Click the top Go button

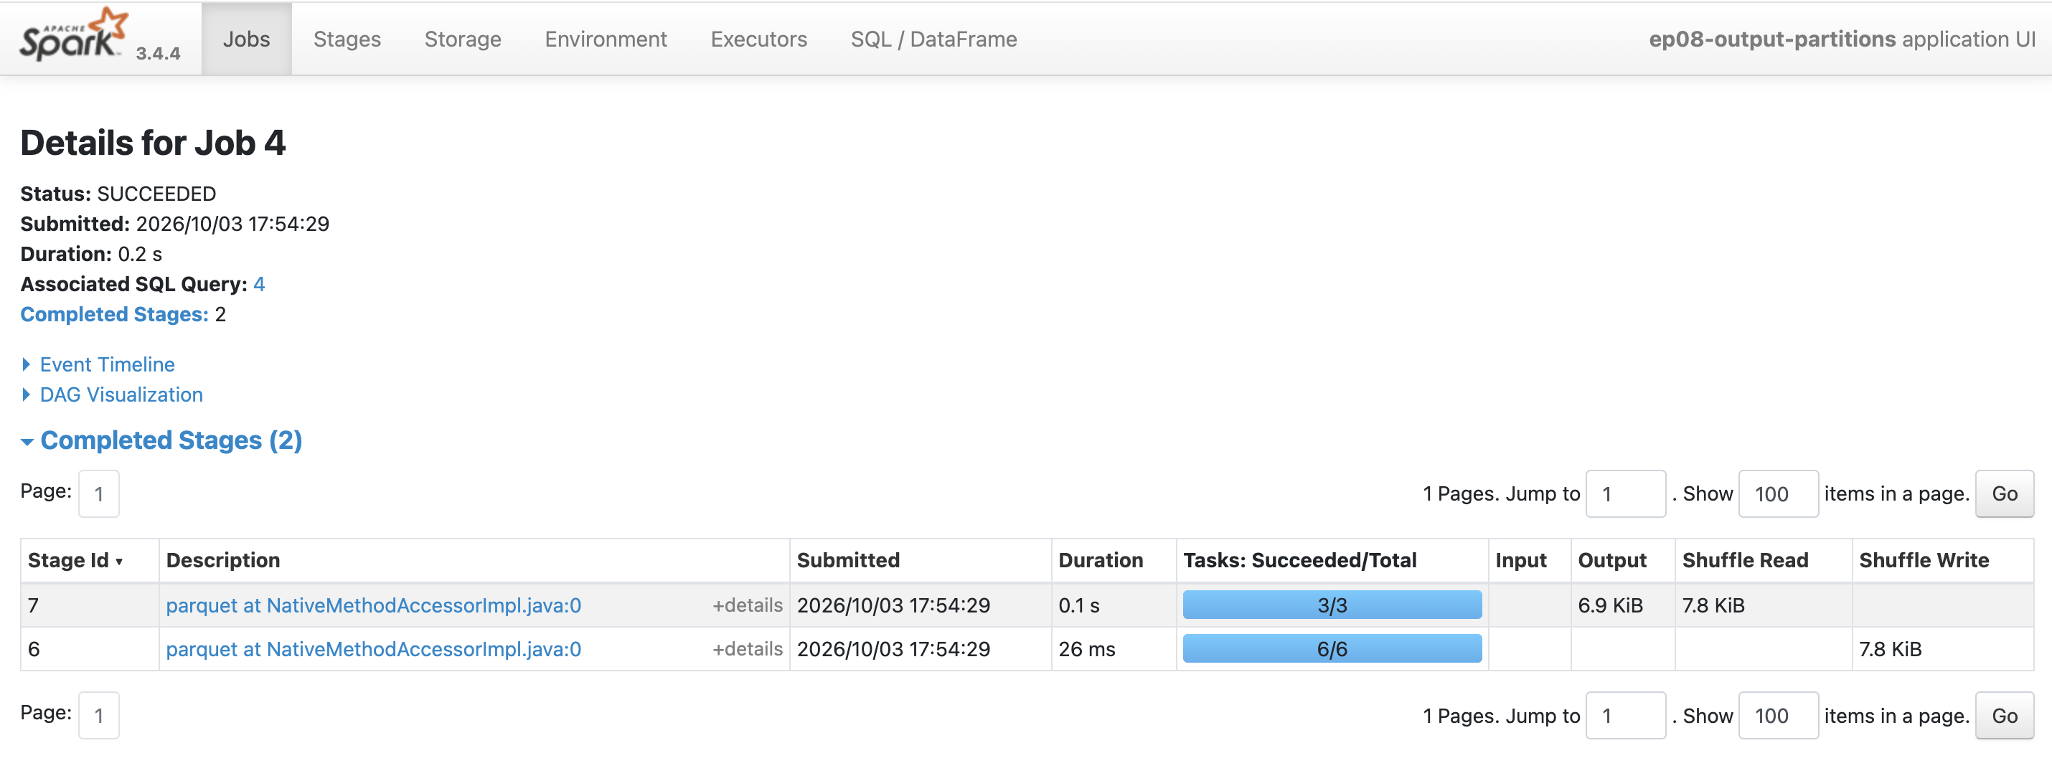[x=2004, y=494]
